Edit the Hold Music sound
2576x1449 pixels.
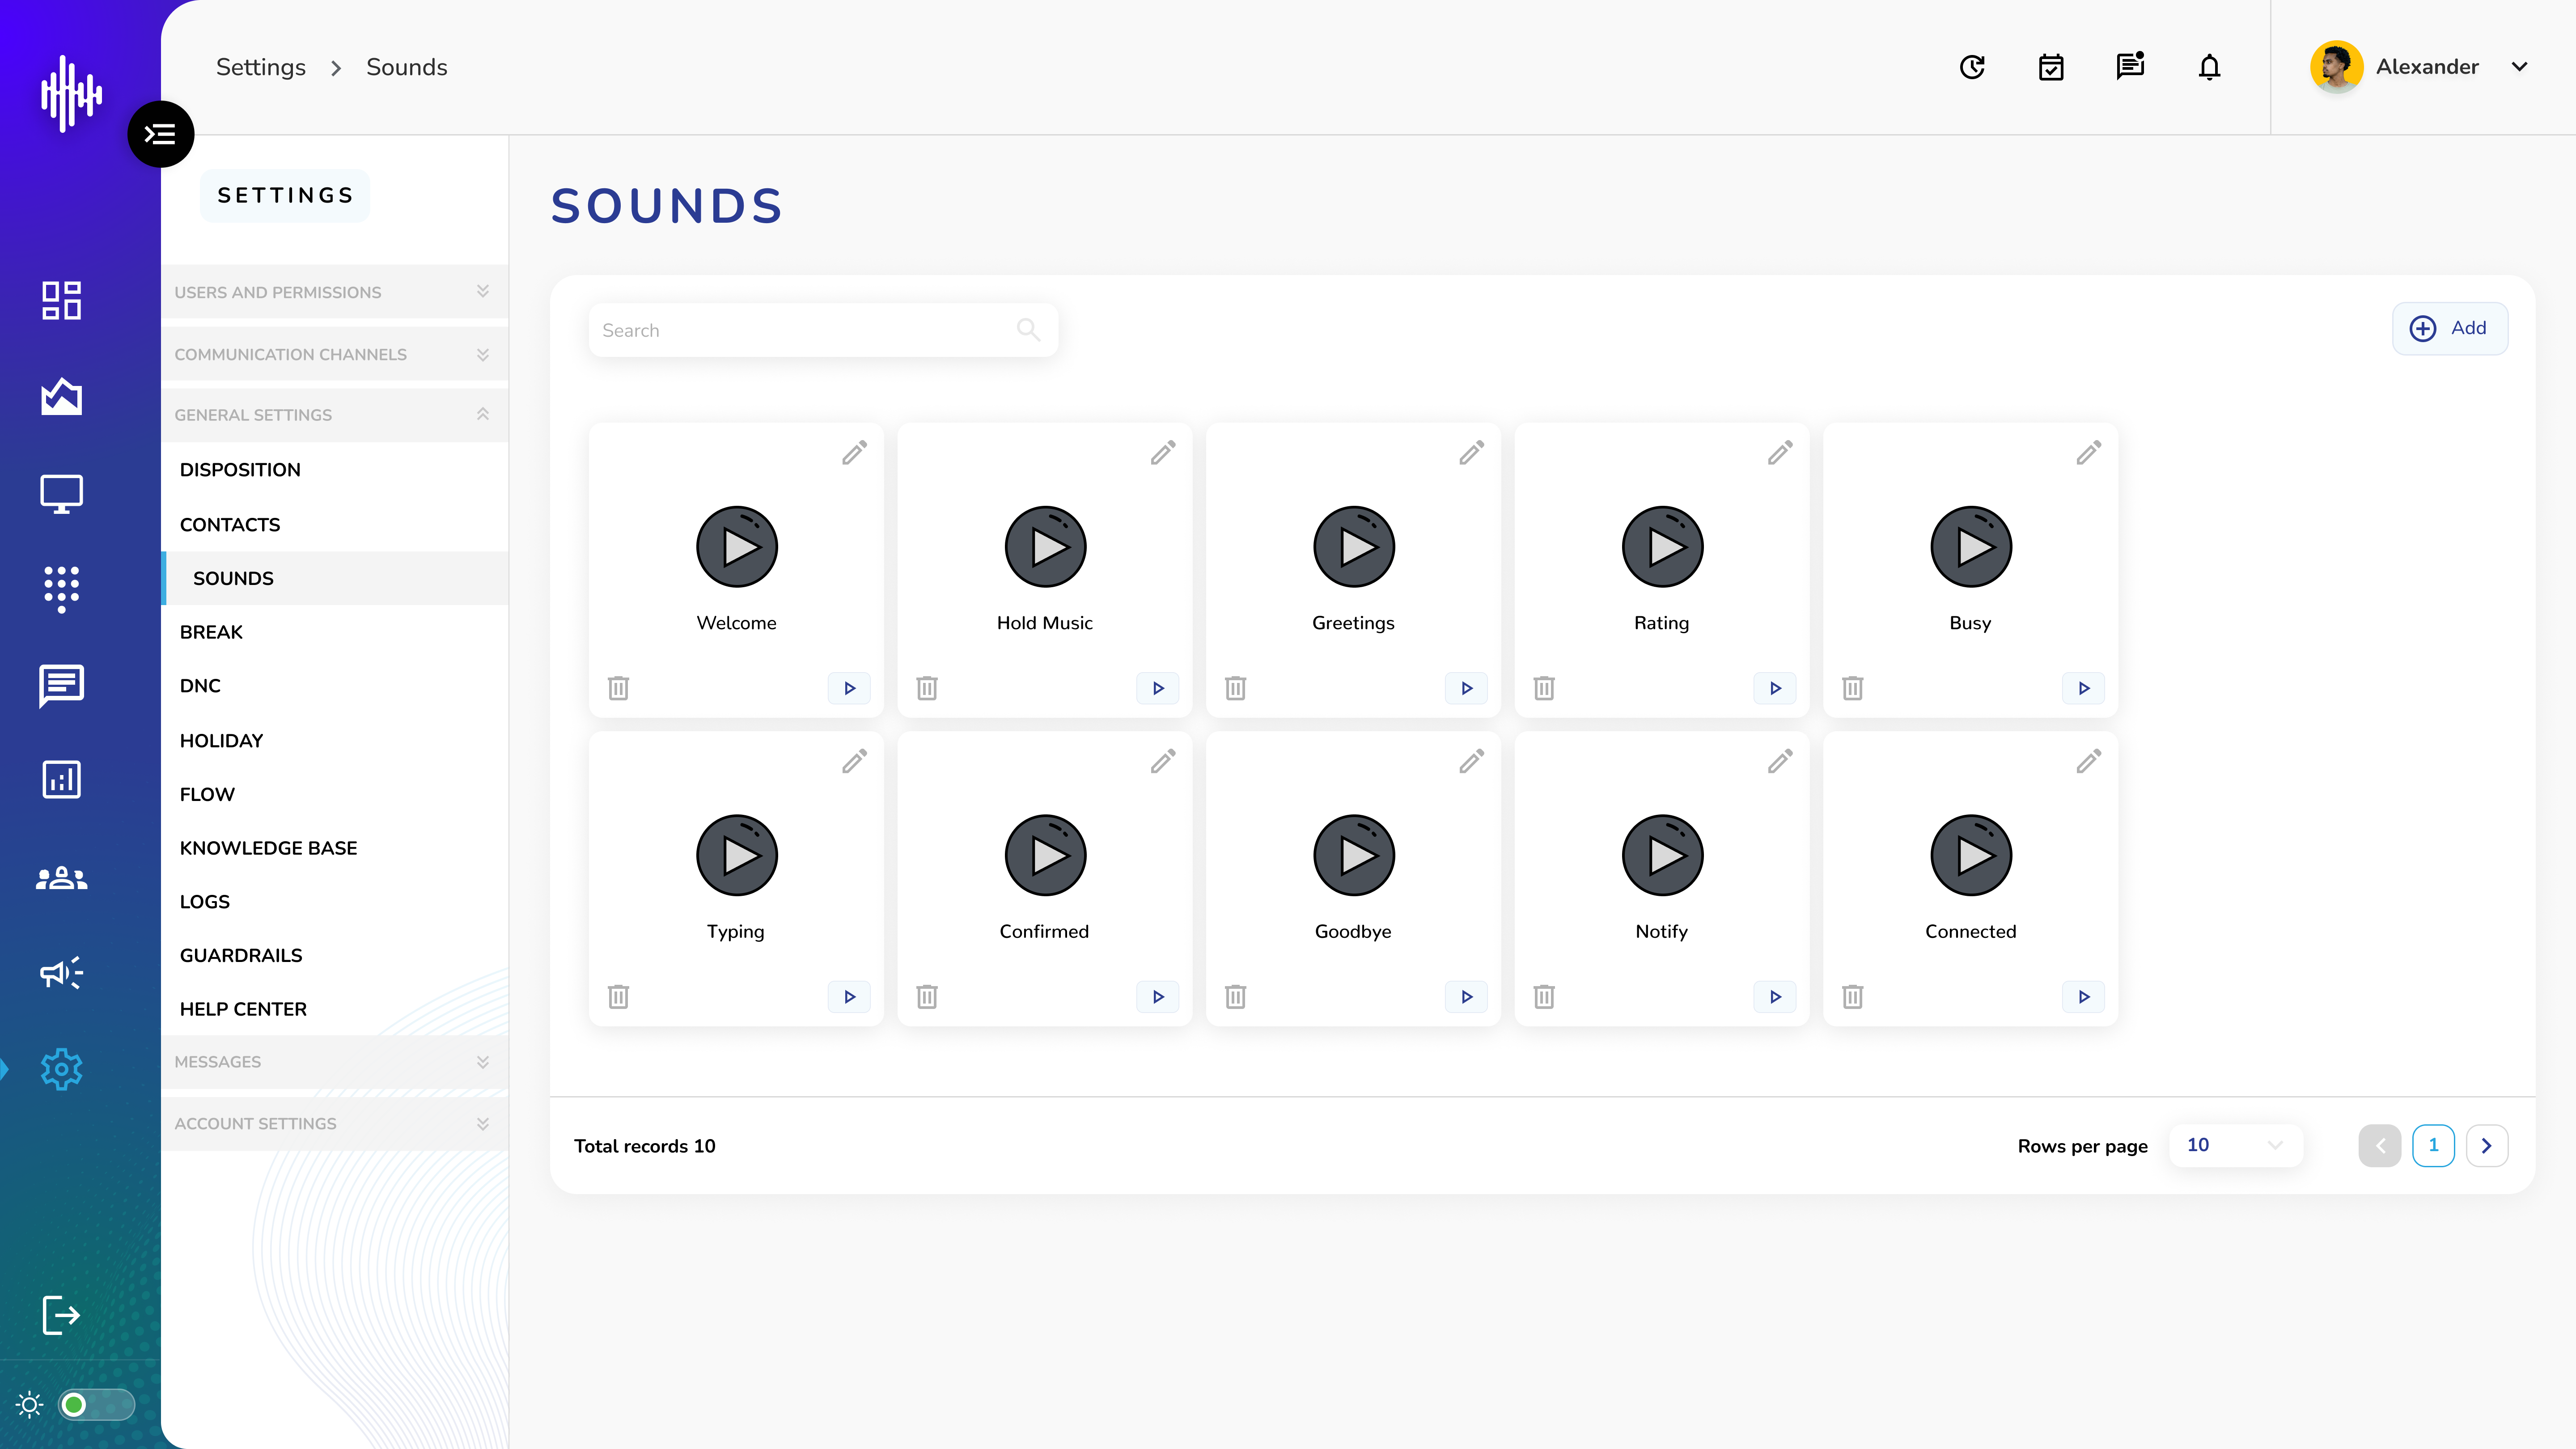[1163, 453]
